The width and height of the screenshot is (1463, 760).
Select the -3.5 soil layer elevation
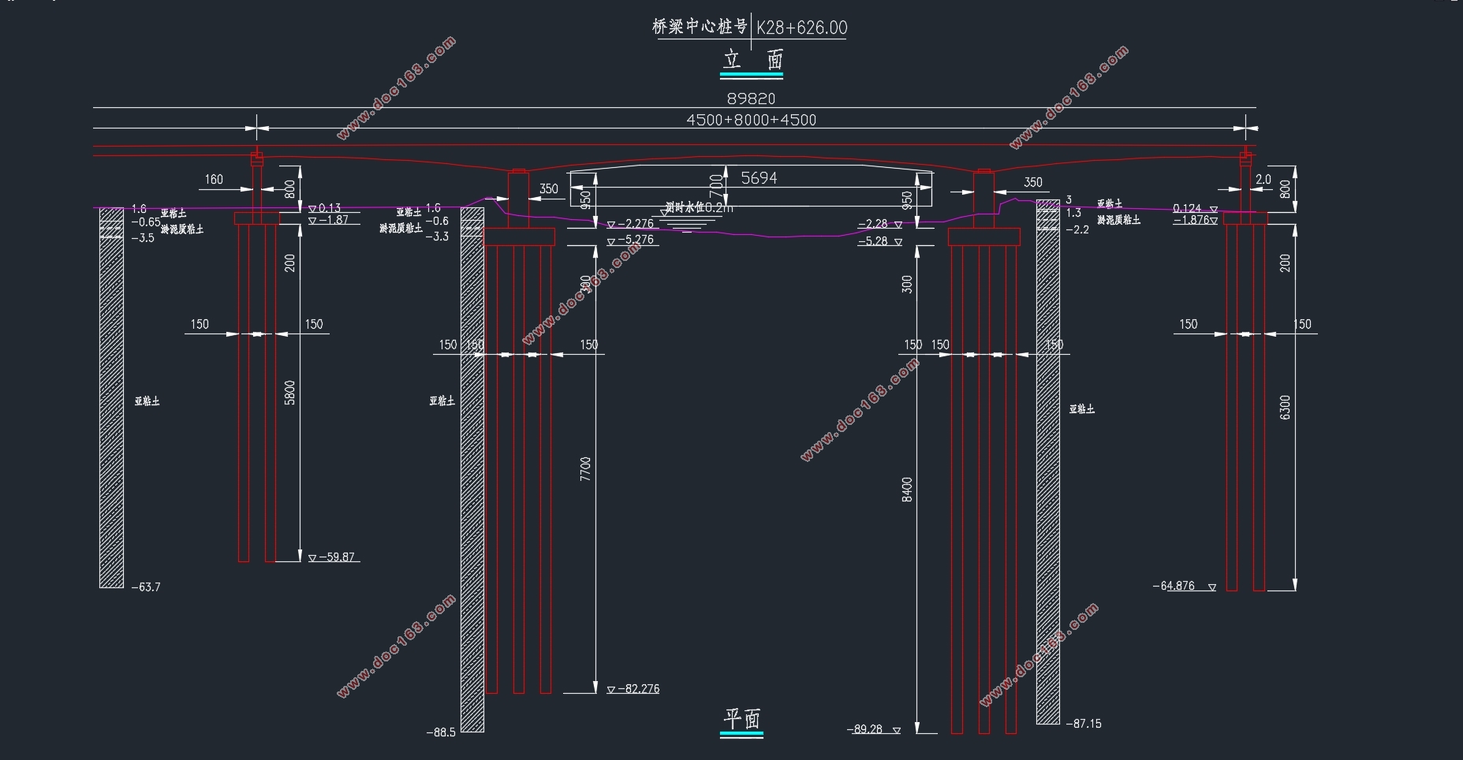point(143,238)
